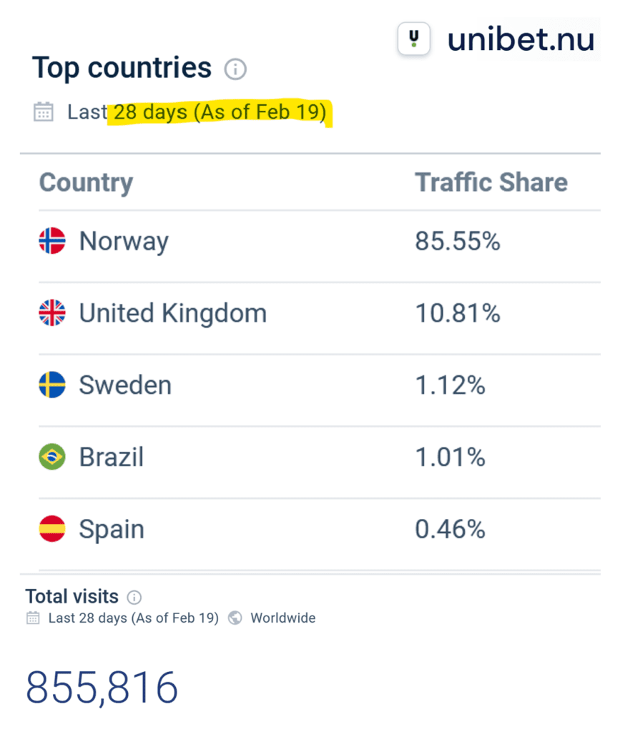
Task: Click the calendar icon beside Last 28 days
Action: click(x=43, y=112)
